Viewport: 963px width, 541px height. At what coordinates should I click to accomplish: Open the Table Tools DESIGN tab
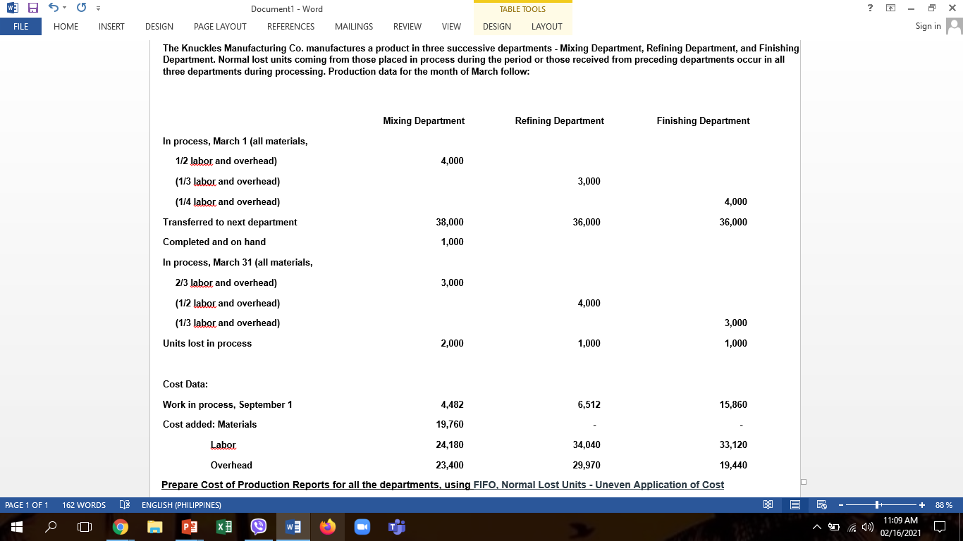pyautogui.click(x=496, y=26)
